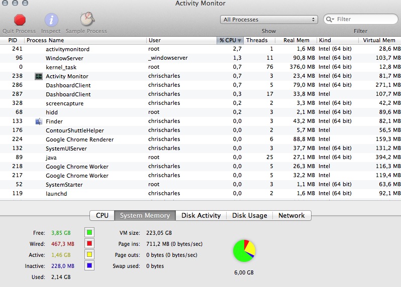Select the kernel_task process row

(201, 67)
